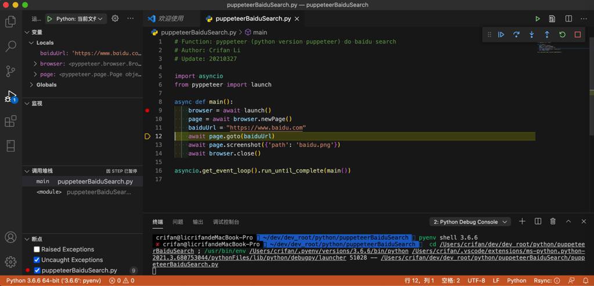594x286 pixels.
Task: Open editor more actions ellipsis
Action: [584, 19]
